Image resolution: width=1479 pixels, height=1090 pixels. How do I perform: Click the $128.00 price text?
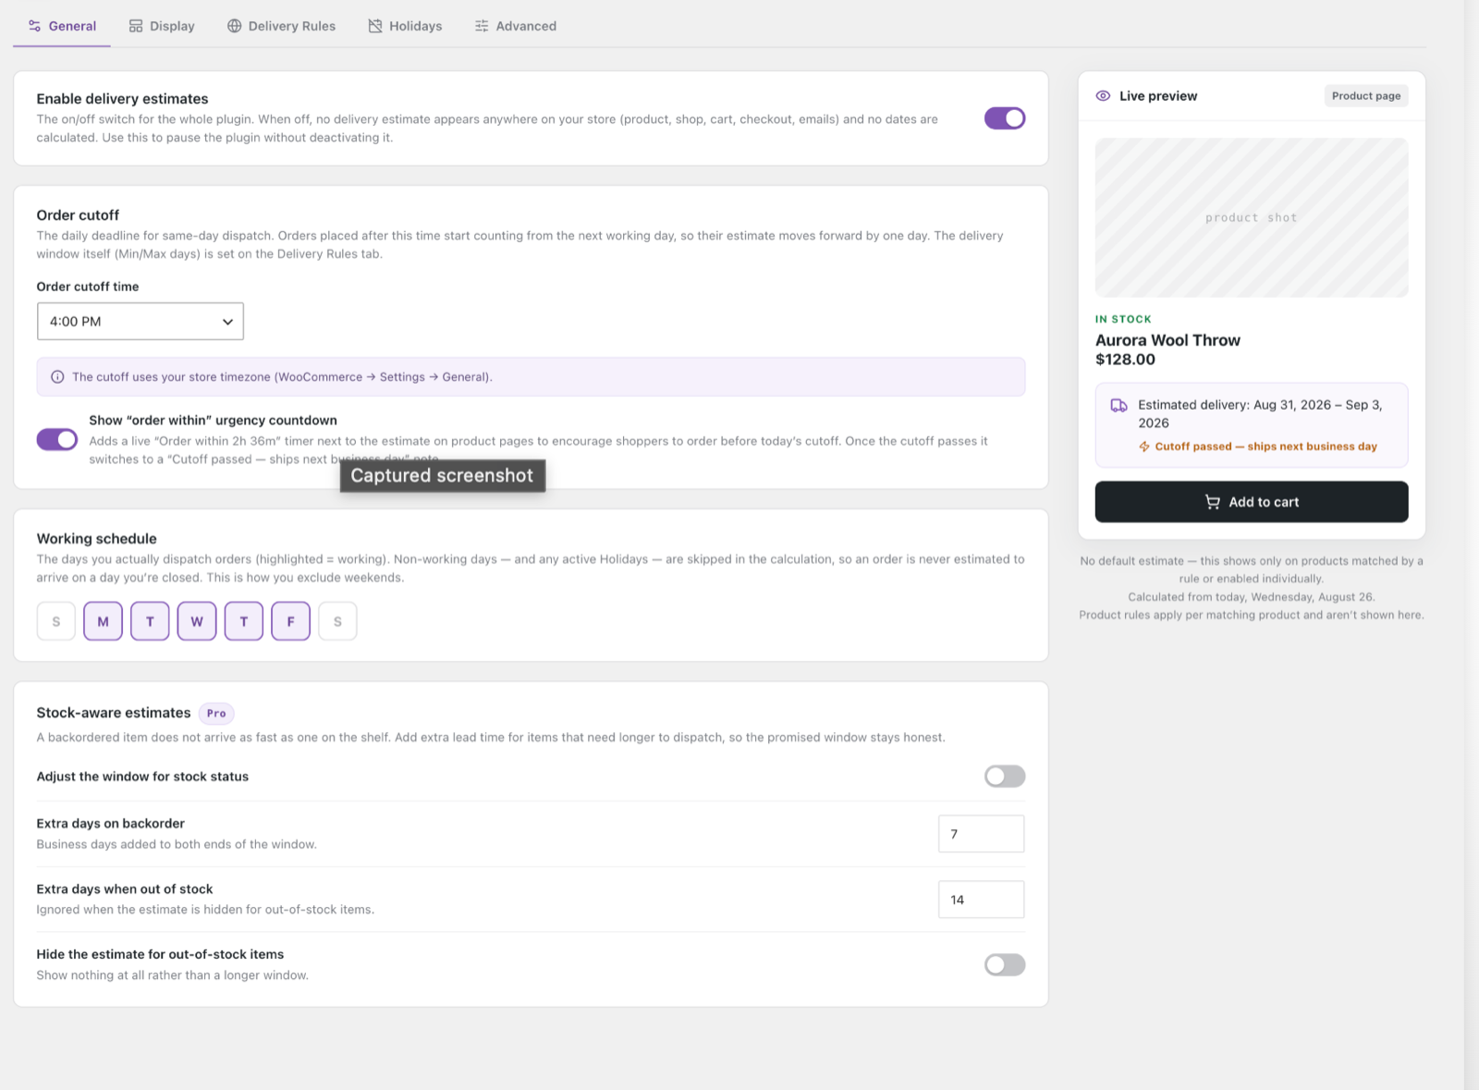click(1125, 360)
